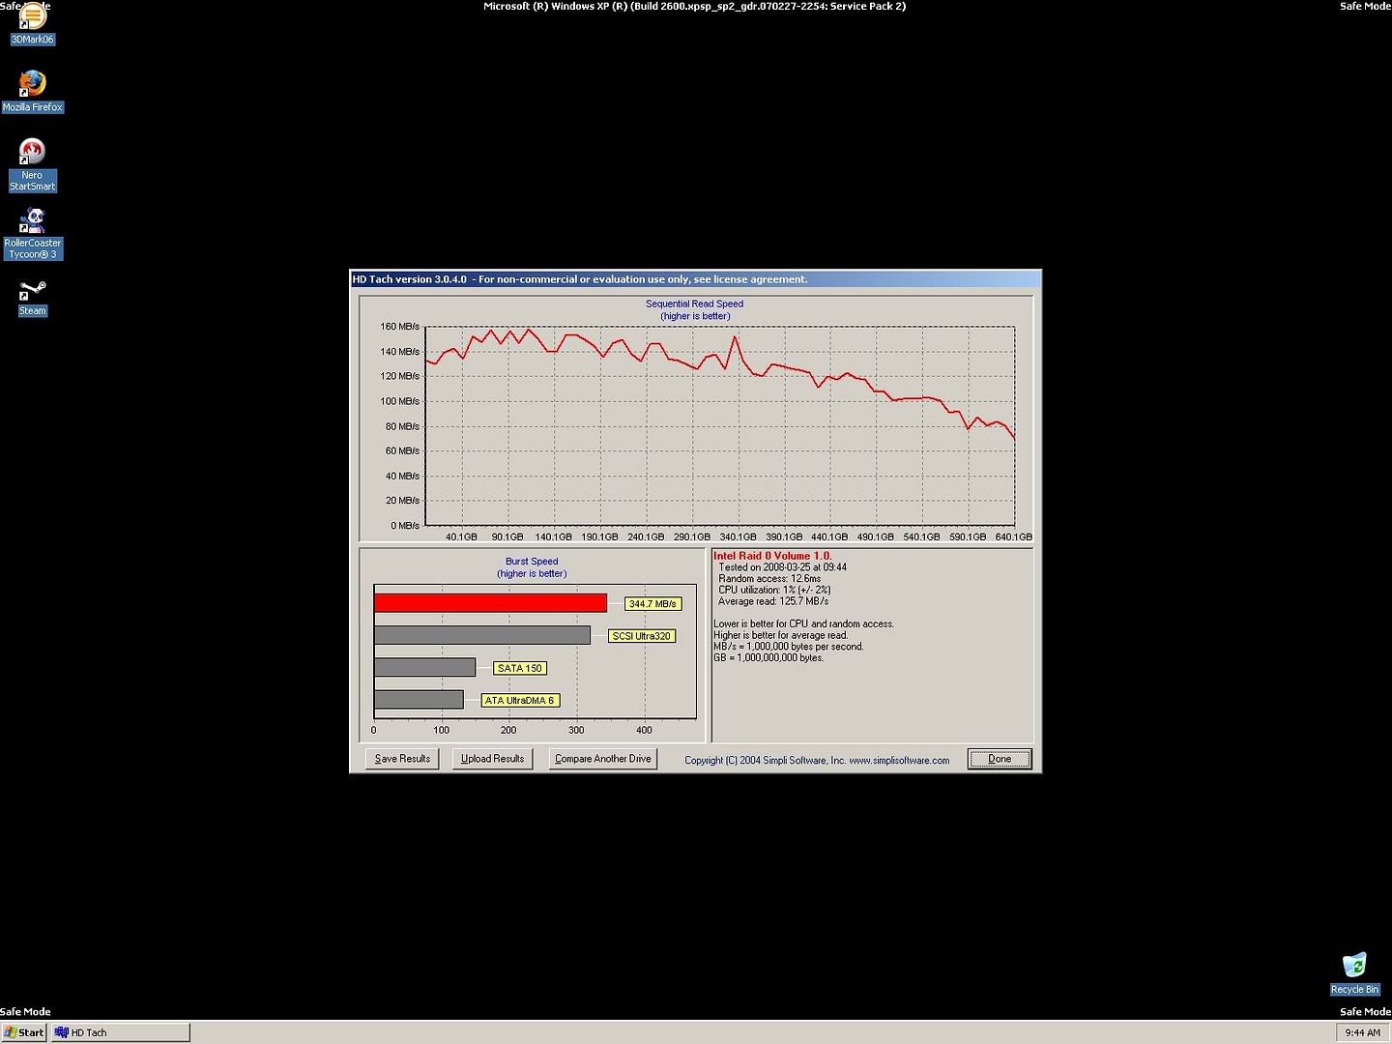This screenshot has width=1392, height=1044.
Task: Click the 340.1GB axis label
Action: [x=738, y=536]
